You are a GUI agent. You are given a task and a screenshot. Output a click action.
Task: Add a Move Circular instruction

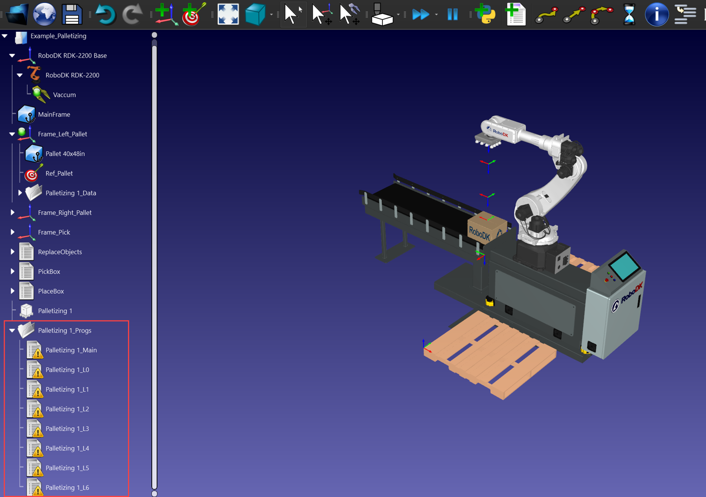[x=600, y=14]
